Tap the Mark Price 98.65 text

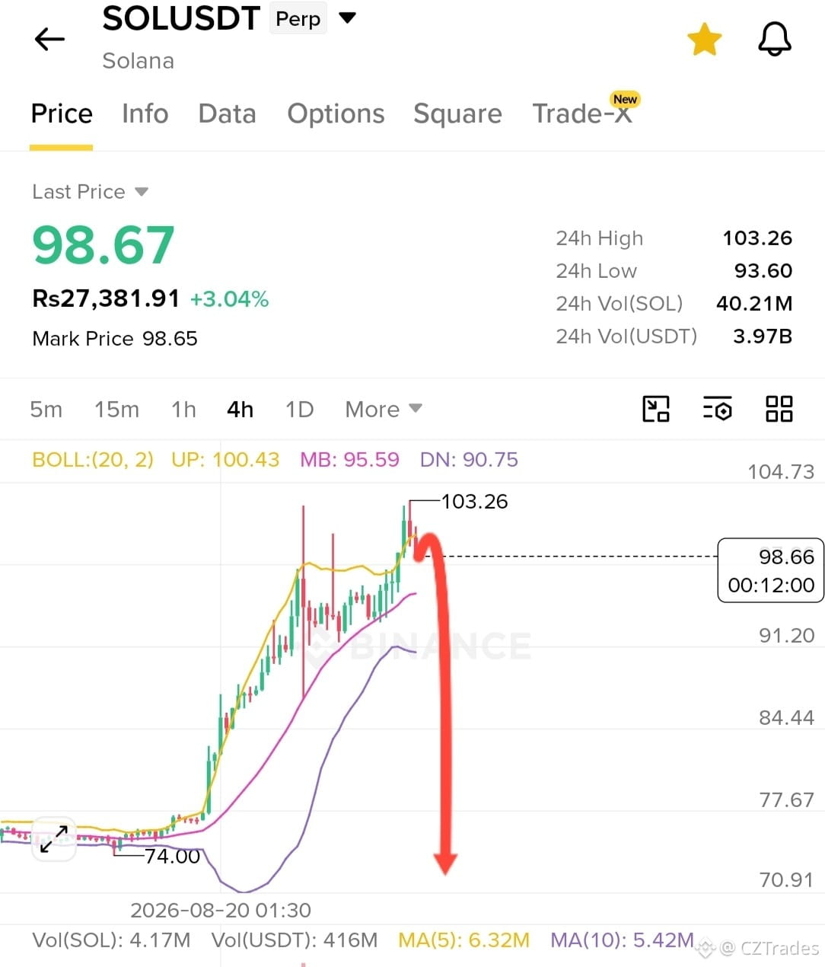(x=115, y=339)
